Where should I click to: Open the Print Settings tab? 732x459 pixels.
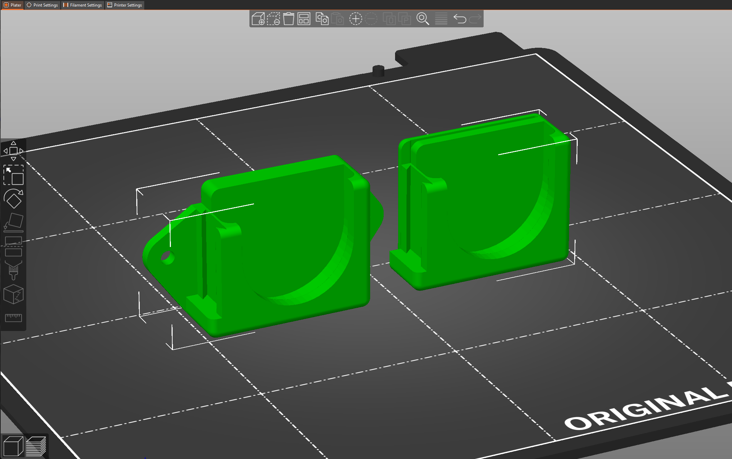click(x=42, y=5)
